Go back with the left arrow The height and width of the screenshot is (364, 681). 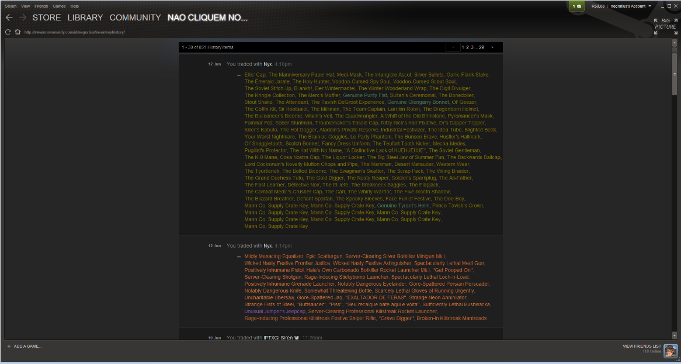[x=9, y=18]
